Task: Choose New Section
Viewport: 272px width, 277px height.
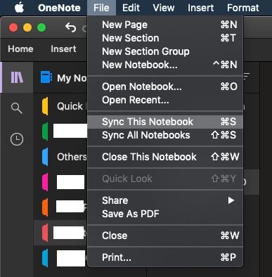Action: [165, 38]
